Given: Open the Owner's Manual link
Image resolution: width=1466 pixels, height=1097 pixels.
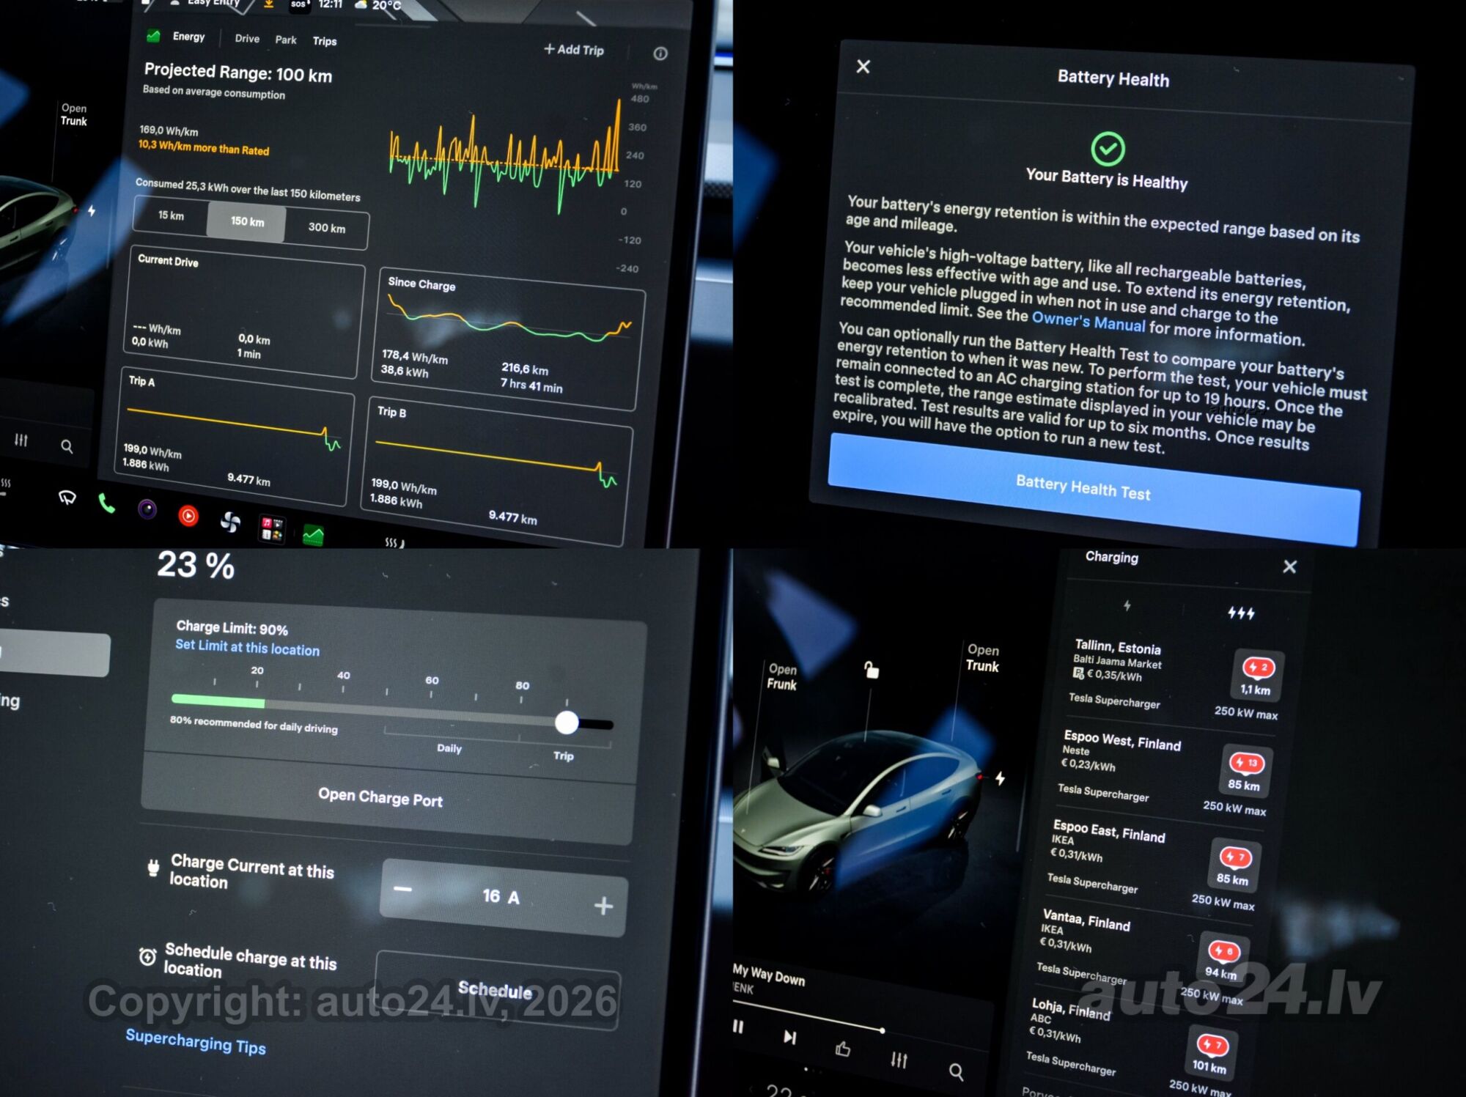Looking at the screenshot, I should click(x=1088, y=322).
